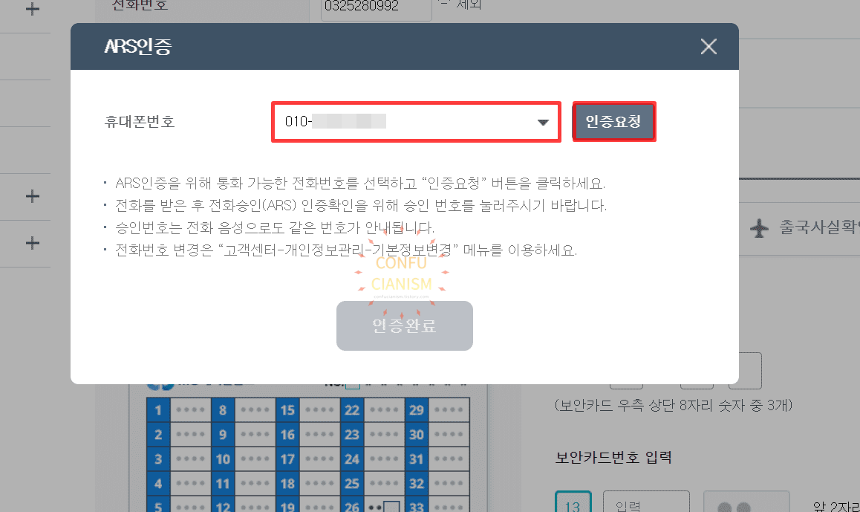Click security card cell number 30
Screen dimensions: 860x512
pyautogui.click(x=417, y=435)
